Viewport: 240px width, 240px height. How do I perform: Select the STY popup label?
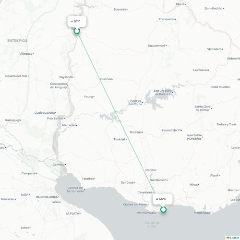tap(77, 22)
